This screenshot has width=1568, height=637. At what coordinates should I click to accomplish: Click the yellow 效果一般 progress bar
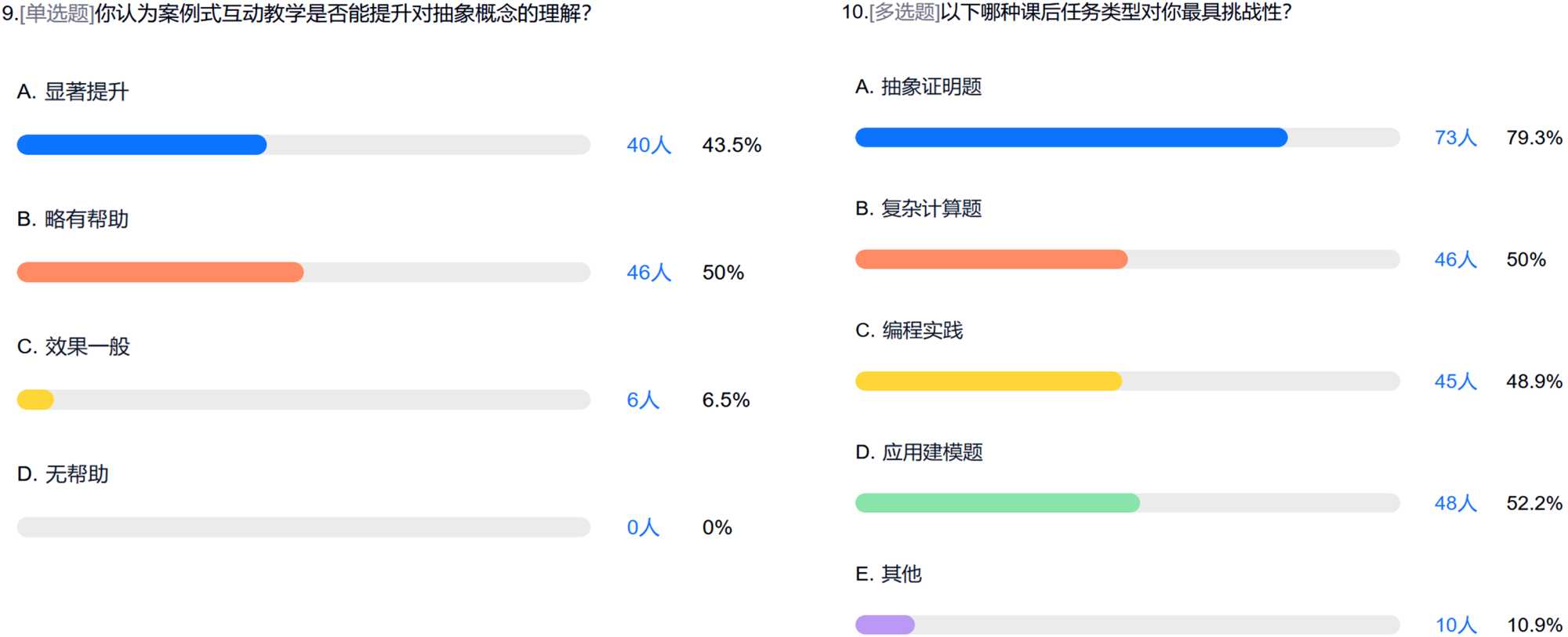tap(35, 400)
